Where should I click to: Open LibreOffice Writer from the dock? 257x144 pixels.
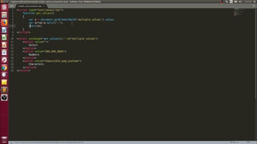coord(4,30)
